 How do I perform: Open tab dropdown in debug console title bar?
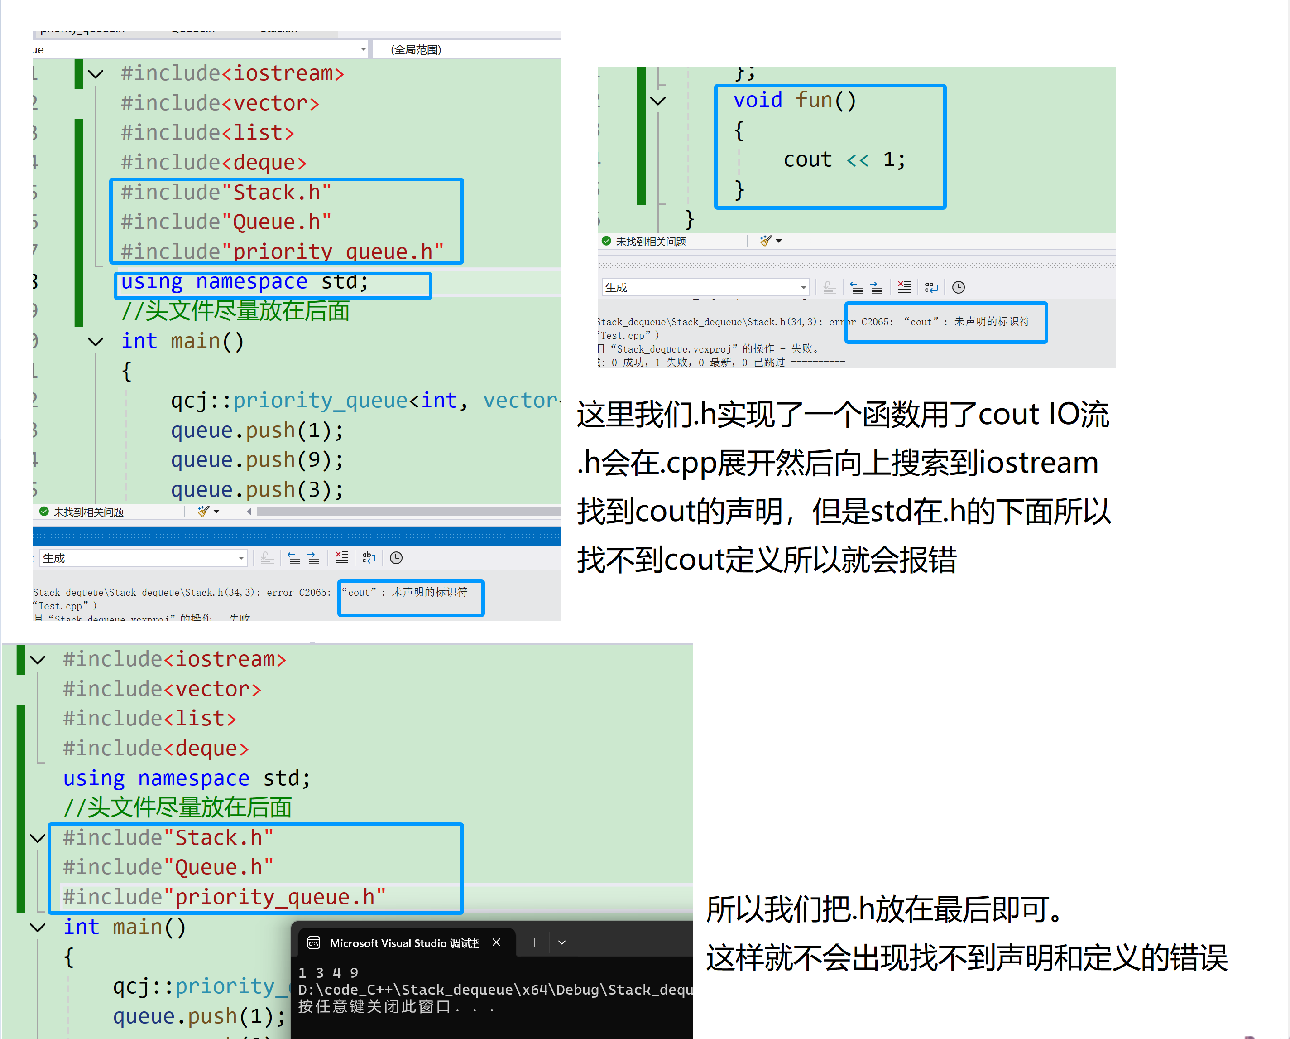[x=562, y=942]
